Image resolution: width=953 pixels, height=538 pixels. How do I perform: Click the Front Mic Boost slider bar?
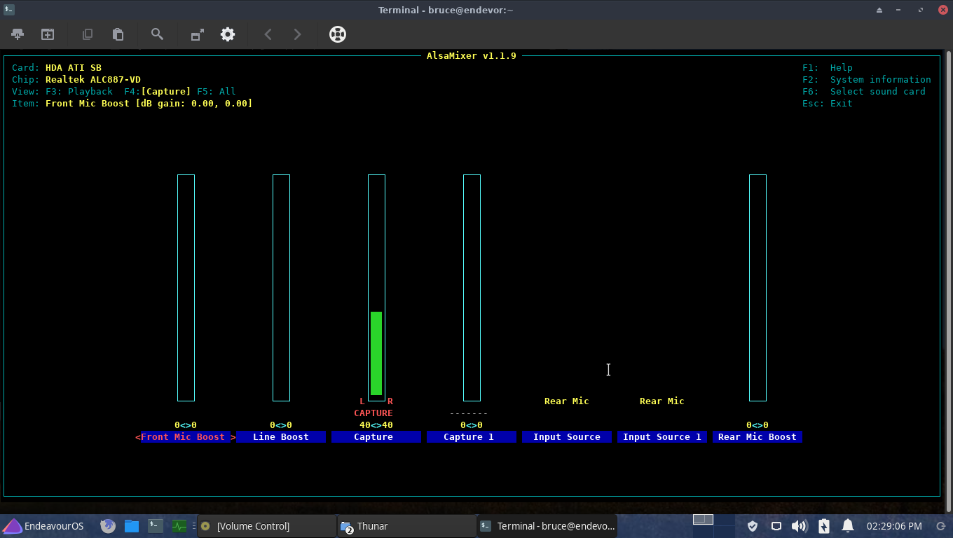click(186, 288)
